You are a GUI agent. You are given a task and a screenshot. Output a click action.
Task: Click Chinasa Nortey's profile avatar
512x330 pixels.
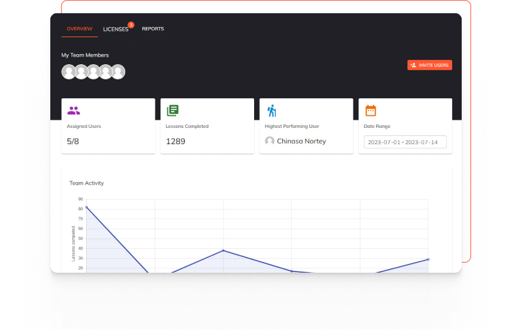coord(270,141)
